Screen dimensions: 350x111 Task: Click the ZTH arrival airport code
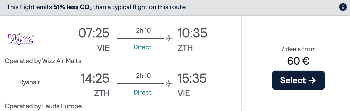185,48
